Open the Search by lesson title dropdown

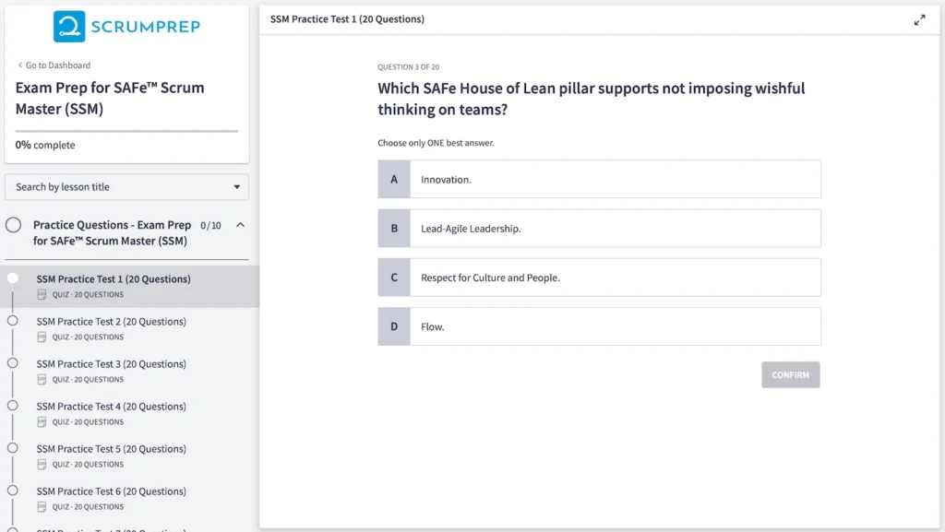126,187
